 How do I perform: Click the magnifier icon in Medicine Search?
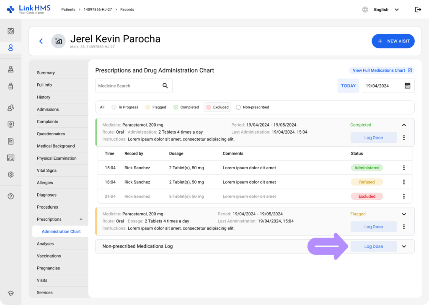(x=165, y=86)
